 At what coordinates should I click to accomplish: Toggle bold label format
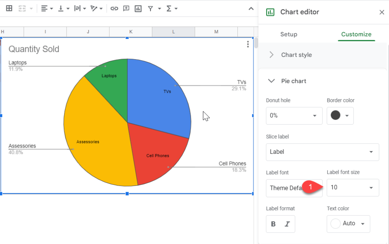[274, 224]
